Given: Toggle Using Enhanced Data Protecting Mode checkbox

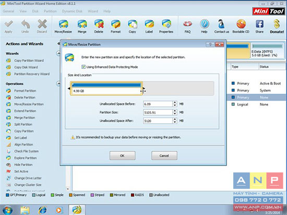Looking at the screenshot, I should pyautogui.click(x=83, y=67).
